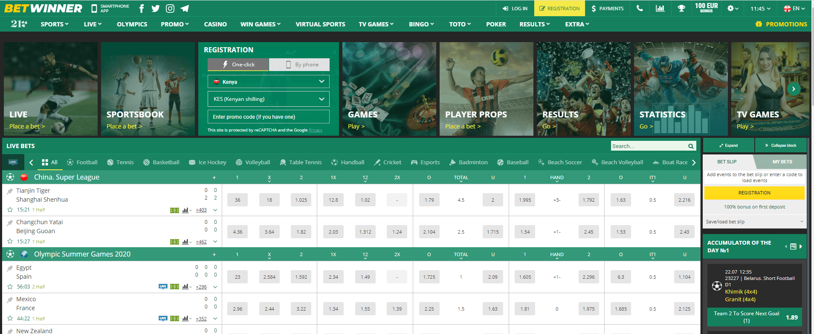
Task: Favorite the Egypt vs Spain match star
Action: (10, 286)
